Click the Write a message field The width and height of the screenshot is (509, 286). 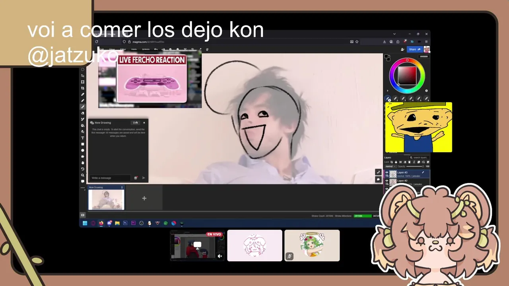click(x=110, y=178)
